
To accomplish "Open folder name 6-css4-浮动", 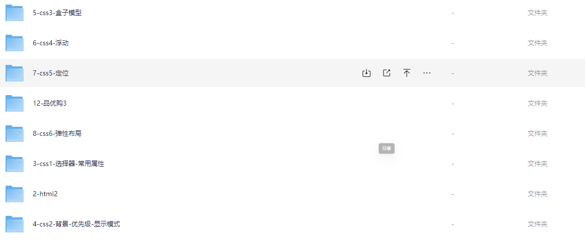I will click(x=50, y=43).
